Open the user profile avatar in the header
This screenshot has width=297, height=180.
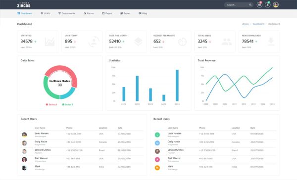(x=276, y=5)
